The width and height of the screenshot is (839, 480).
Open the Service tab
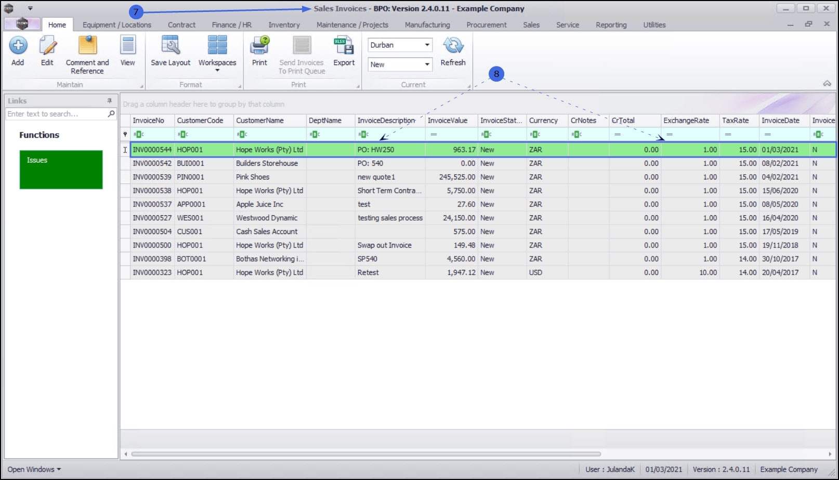tap(568, 25)
